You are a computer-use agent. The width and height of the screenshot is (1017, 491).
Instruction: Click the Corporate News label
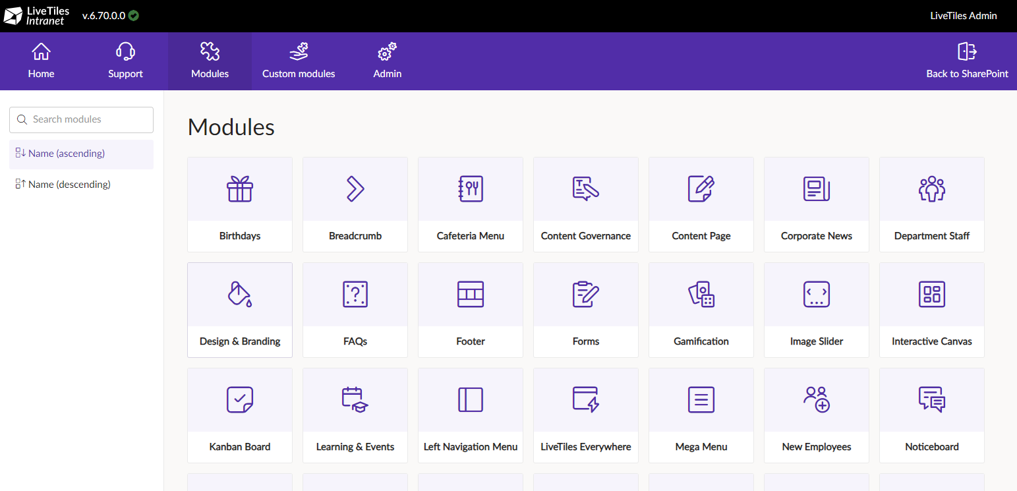(x=817, y=236)
